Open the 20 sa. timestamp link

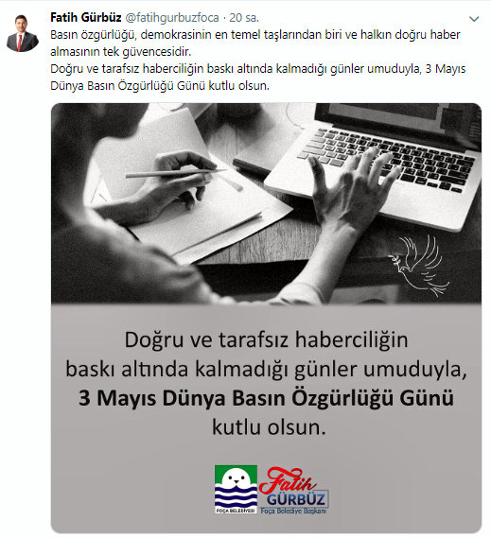[x=244, y=18]
